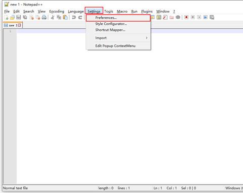Screen dimensions: 243x193
Task: Click 'lines : 1' status bar entry
Action: coord(124,188)
